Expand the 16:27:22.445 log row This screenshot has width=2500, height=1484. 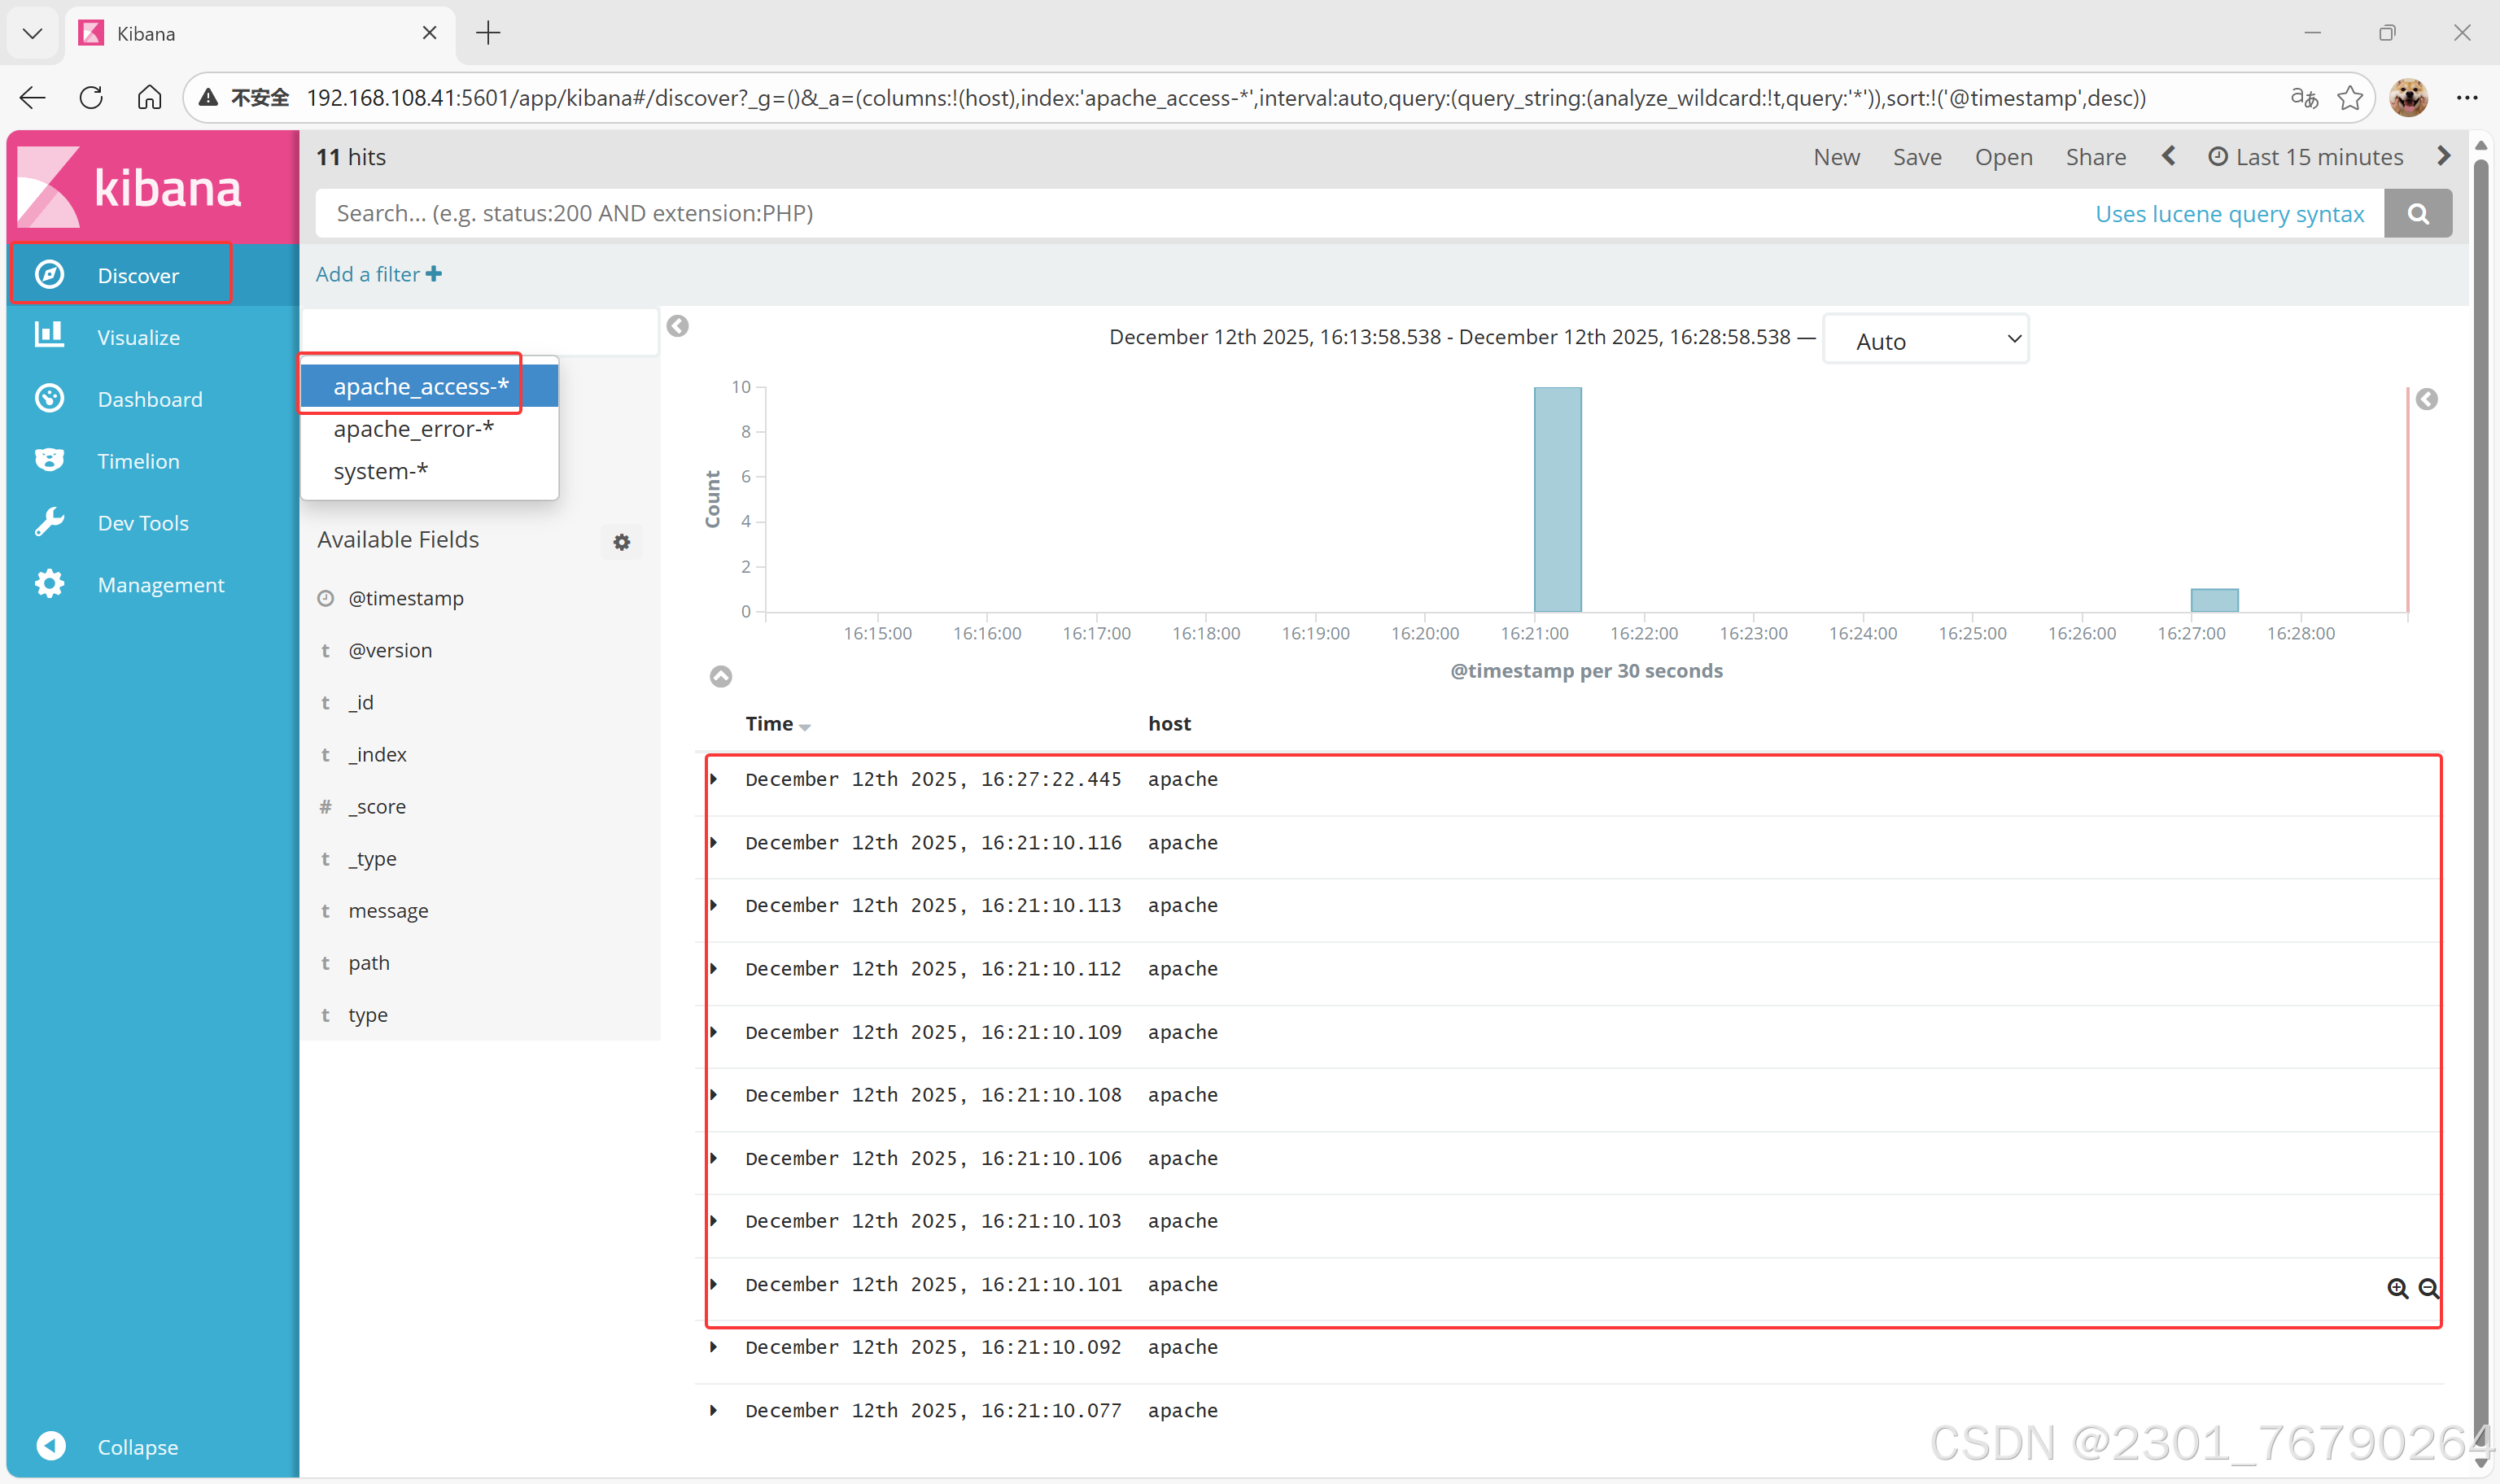click(713, 779)
